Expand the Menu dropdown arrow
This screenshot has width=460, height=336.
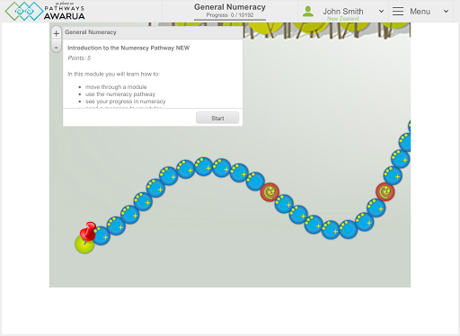click(446, 12)
